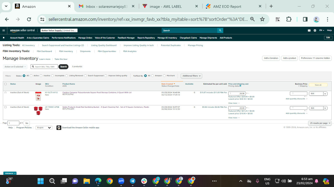
Task: Click the Pricing status info icon
Action: click(x=241, y=86)
